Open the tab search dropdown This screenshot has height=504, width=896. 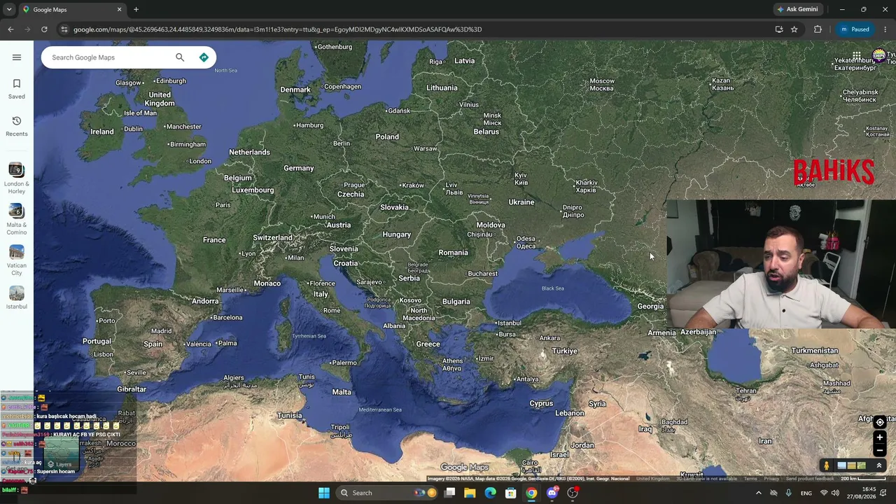pos(8,9)
